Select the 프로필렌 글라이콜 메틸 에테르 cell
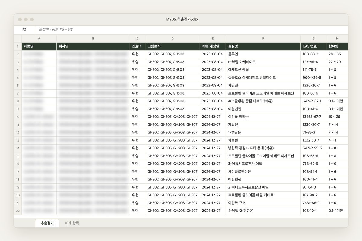 263,195
